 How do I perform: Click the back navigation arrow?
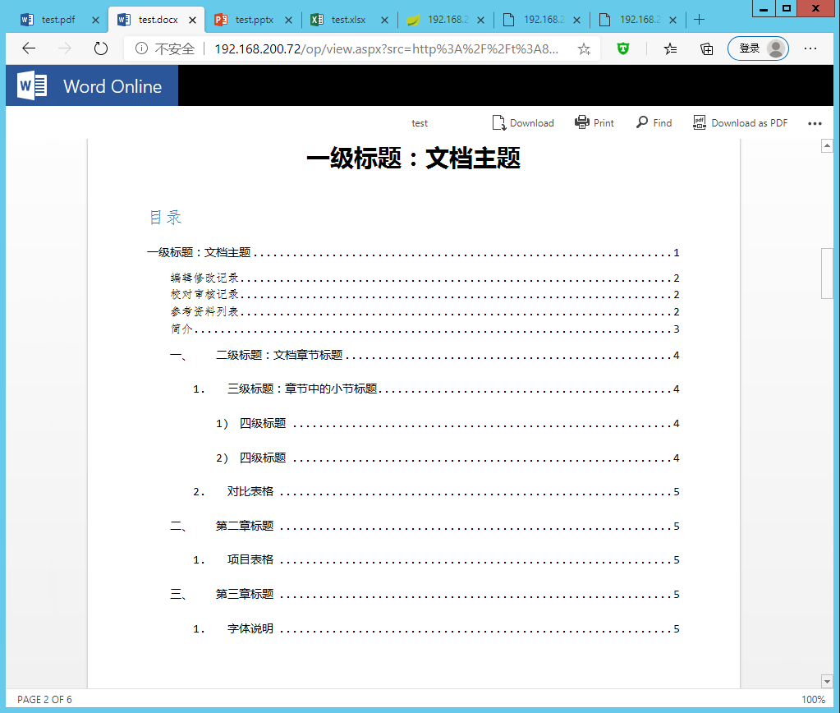point(29,48)
